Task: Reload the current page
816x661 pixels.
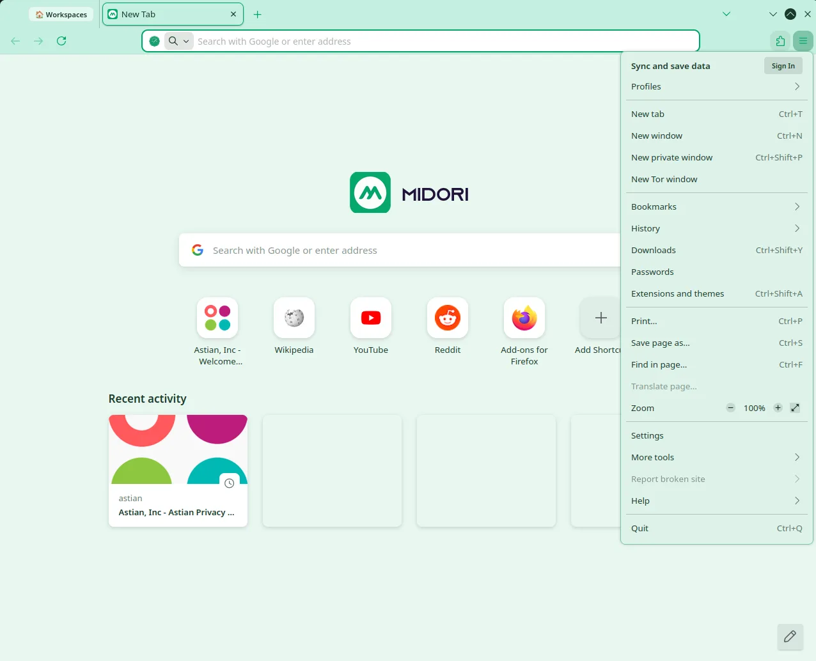Action: coord(61,41)
